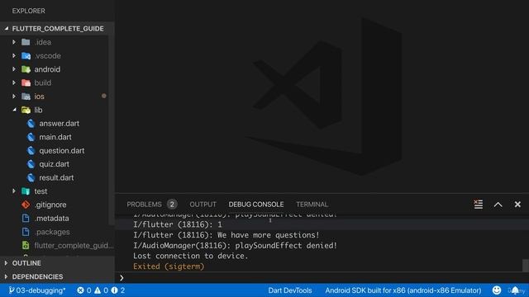Click the green android folder icon
Image resolution: width=529 pixels, height=297 pixels.
click(x=26, y=69)
